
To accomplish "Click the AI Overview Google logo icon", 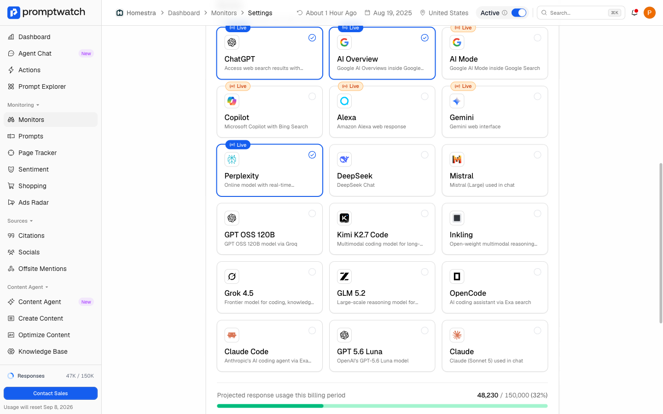I will [x=344, y=42].
